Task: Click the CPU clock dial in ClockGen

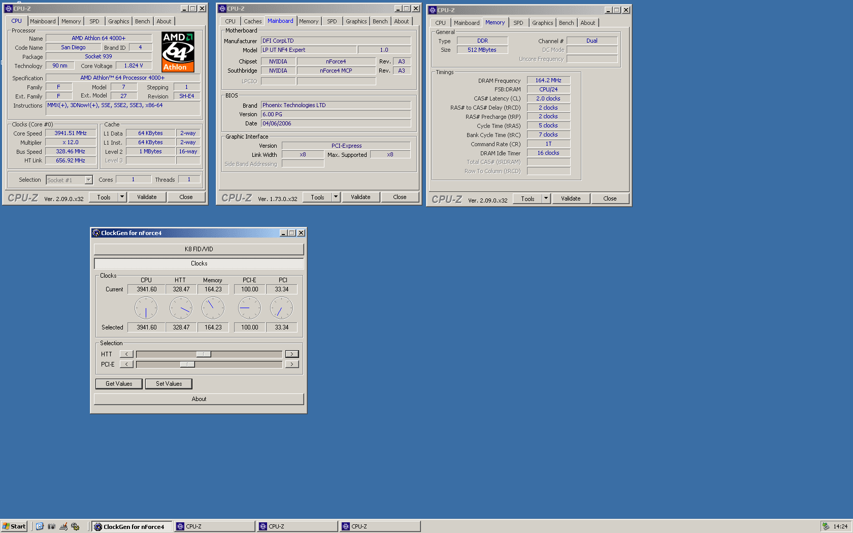Action: tap(146, 308)
